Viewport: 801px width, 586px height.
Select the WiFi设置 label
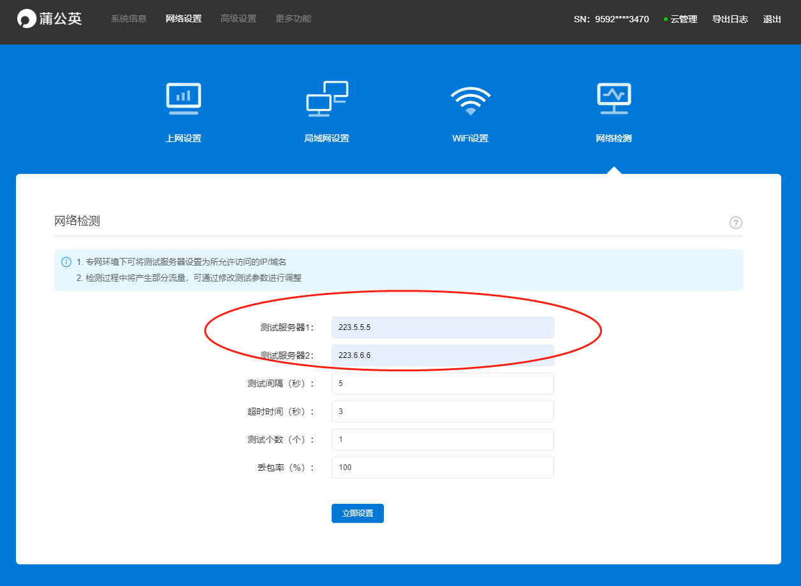(470, 138)
